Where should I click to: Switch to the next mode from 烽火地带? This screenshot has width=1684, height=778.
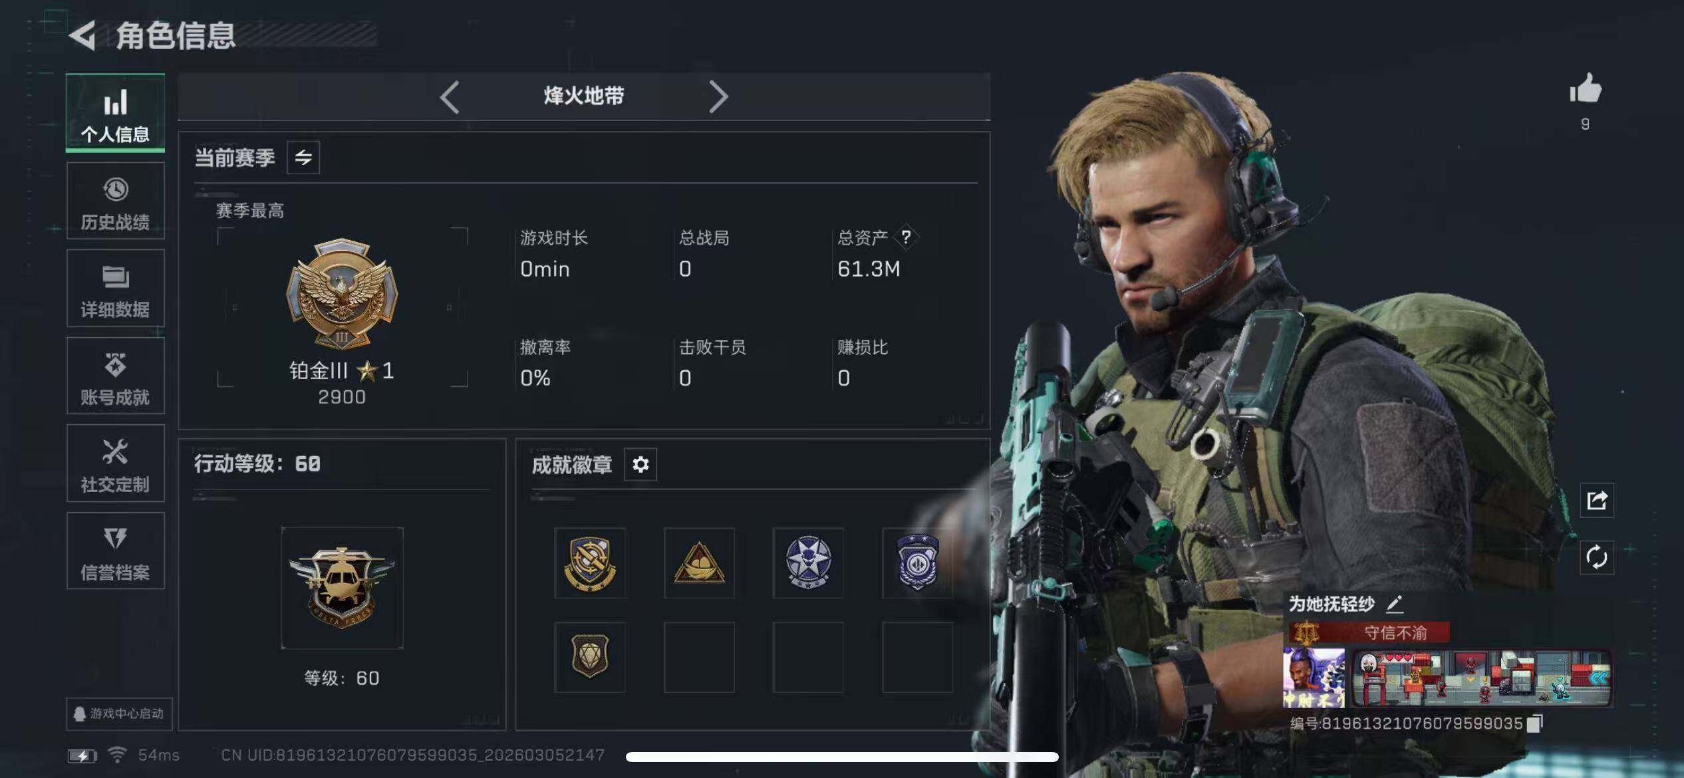tap(718, 97)
